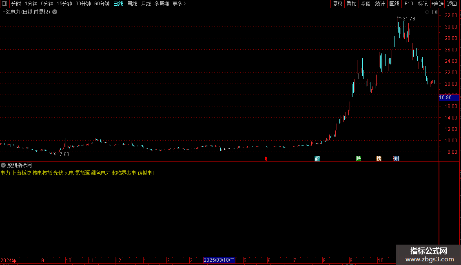Click the 标记 mark button
Screen dimensions: 461x265
coord(423,4)
